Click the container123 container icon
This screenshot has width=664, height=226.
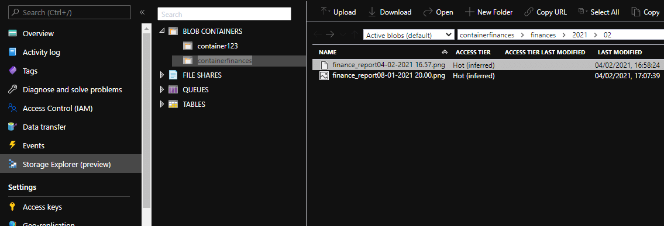188,46
